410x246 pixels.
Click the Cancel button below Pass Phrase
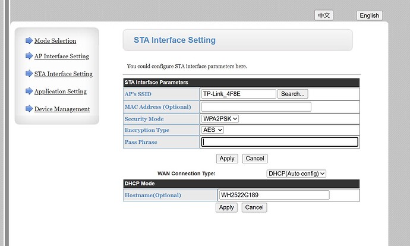coord(254,159)
